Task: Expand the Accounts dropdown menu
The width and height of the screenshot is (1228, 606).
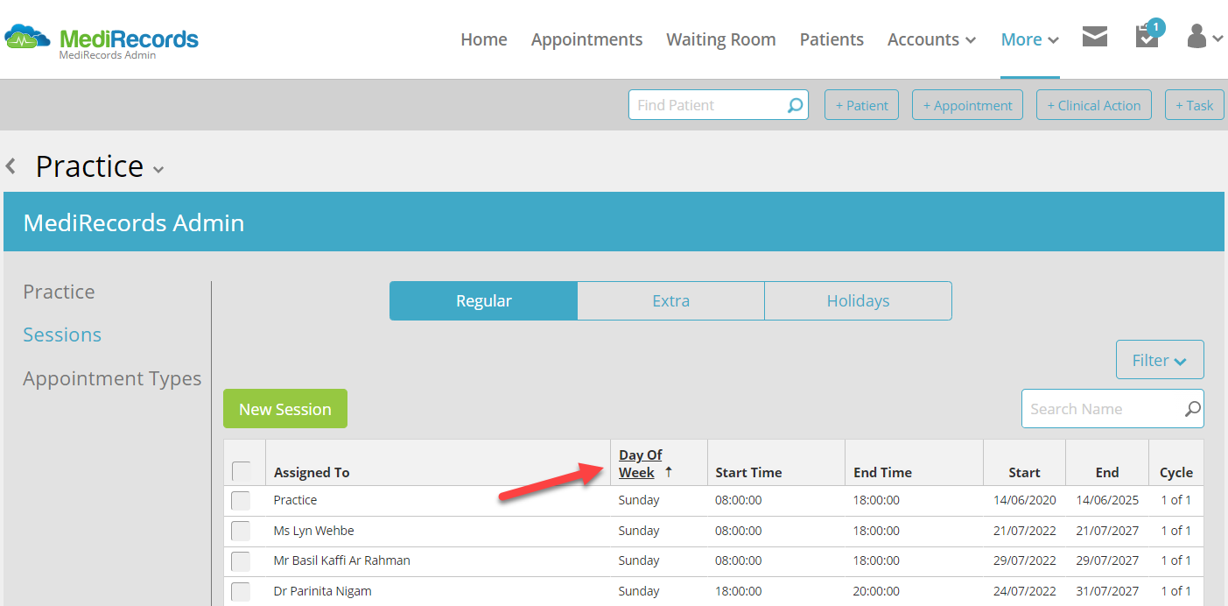Action: [931, 39]
